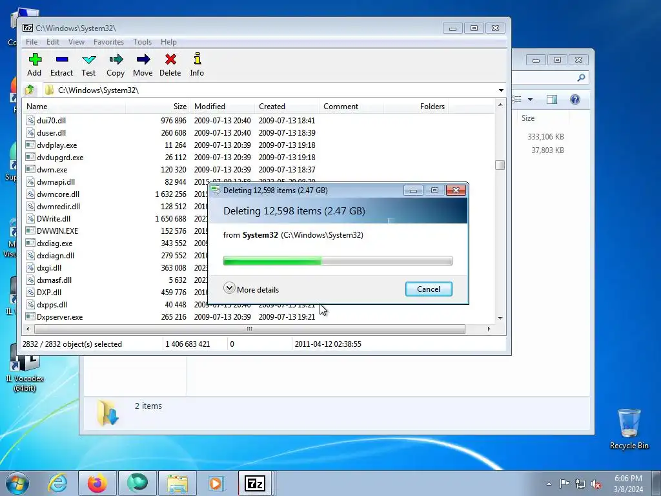
Task: Click the dvdplay.exe file icon
Action: 30,145
